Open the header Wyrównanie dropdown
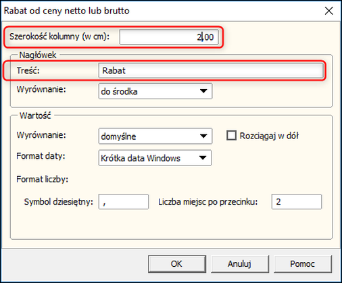The height and width of the screenshot is (283, 342). coord(155,91)
